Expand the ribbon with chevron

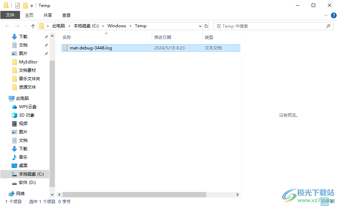[326, 15]
